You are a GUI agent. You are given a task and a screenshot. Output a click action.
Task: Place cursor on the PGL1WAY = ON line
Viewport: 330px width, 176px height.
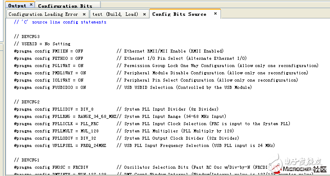(48, 65)
